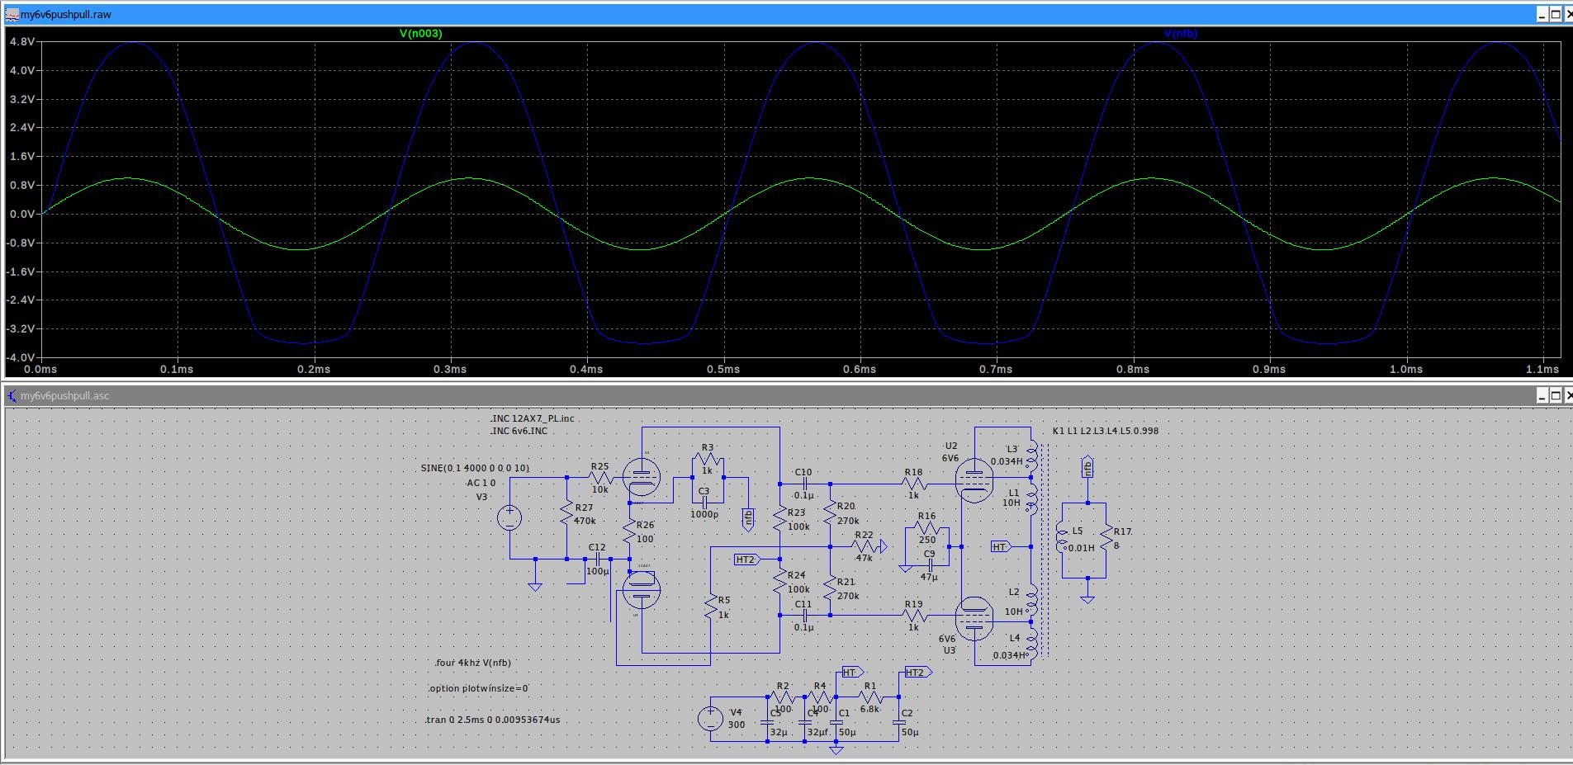Click the SINE(0.1 4000 0 0 0 10) text

pos(475,468)
